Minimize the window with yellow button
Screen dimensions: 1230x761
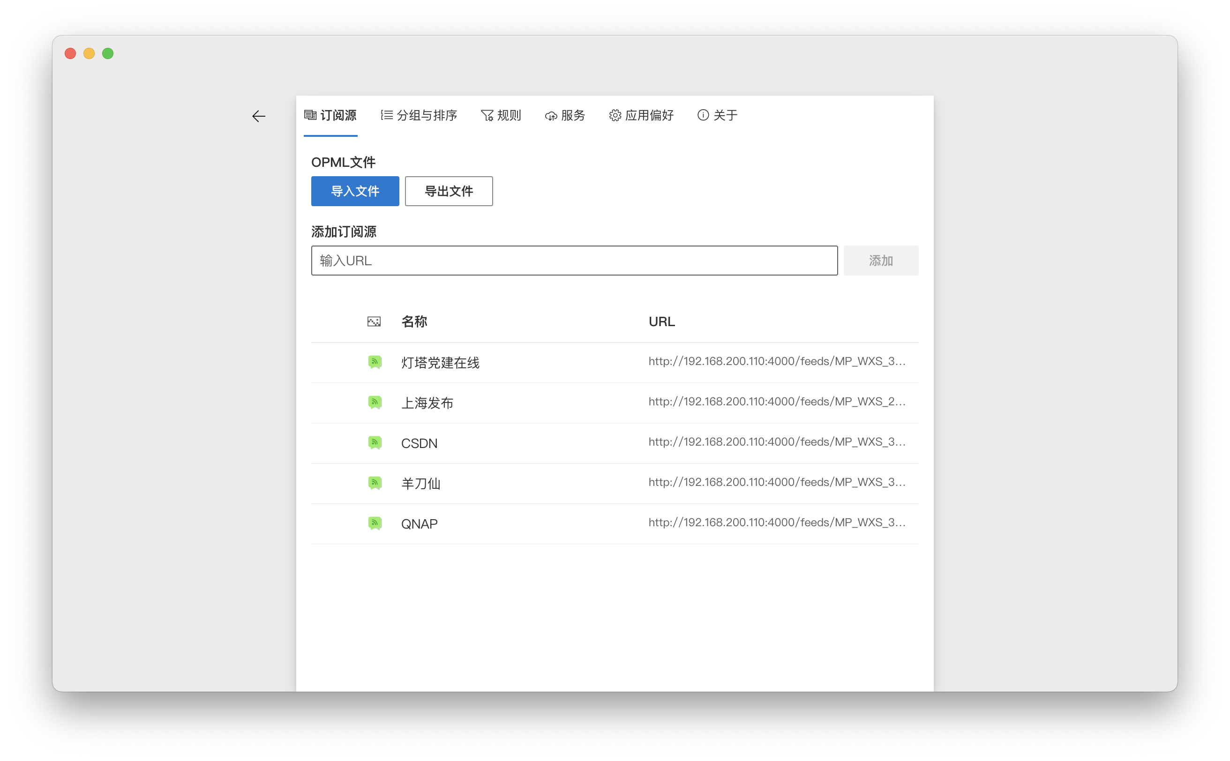click(x=89, y=53)
